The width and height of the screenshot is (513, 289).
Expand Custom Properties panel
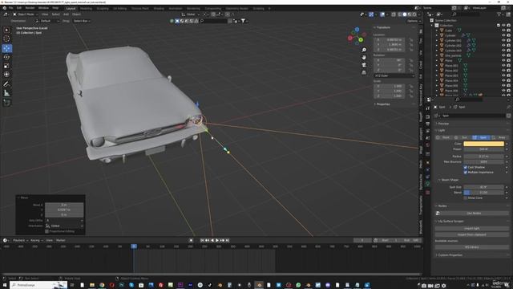449,255
